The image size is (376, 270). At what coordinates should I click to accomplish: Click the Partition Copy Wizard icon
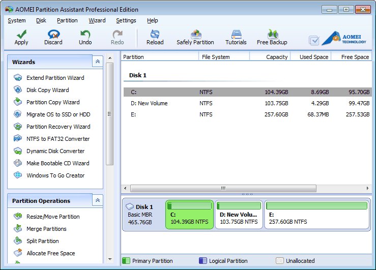click(x=18, y=102)
